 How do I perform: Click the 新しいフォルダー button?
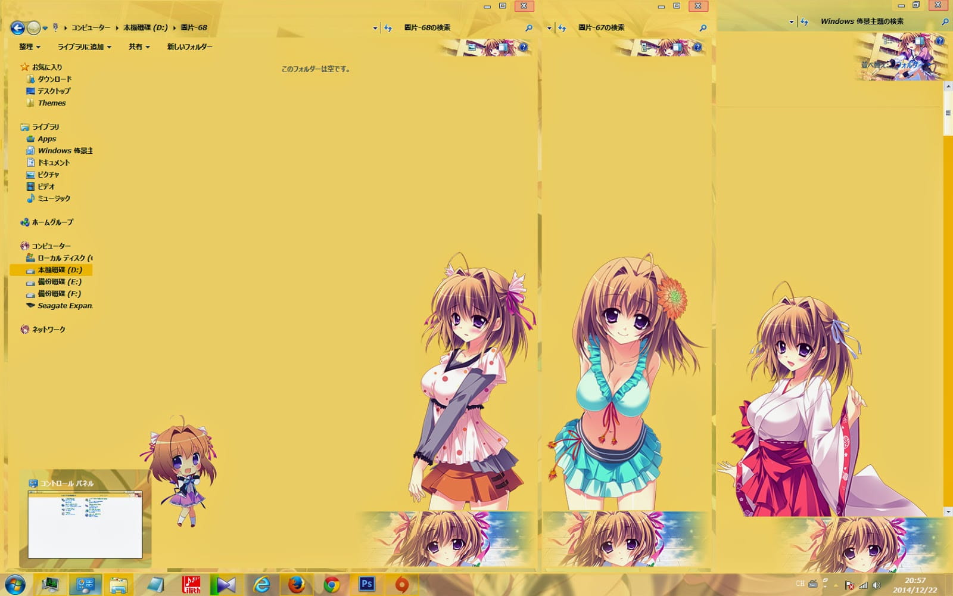click(187, 46)
